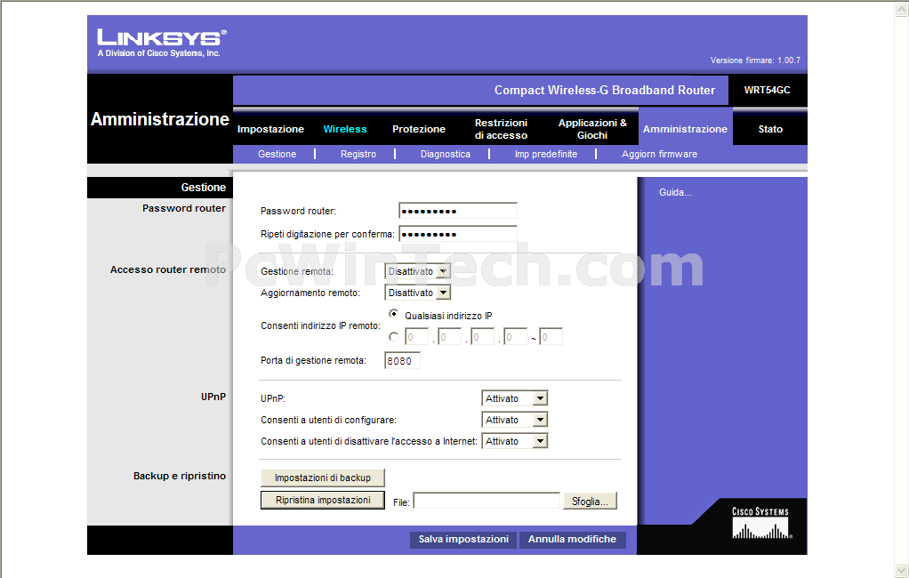Open the 'Aggiornamento remoto' dropdown

(418, 293)
